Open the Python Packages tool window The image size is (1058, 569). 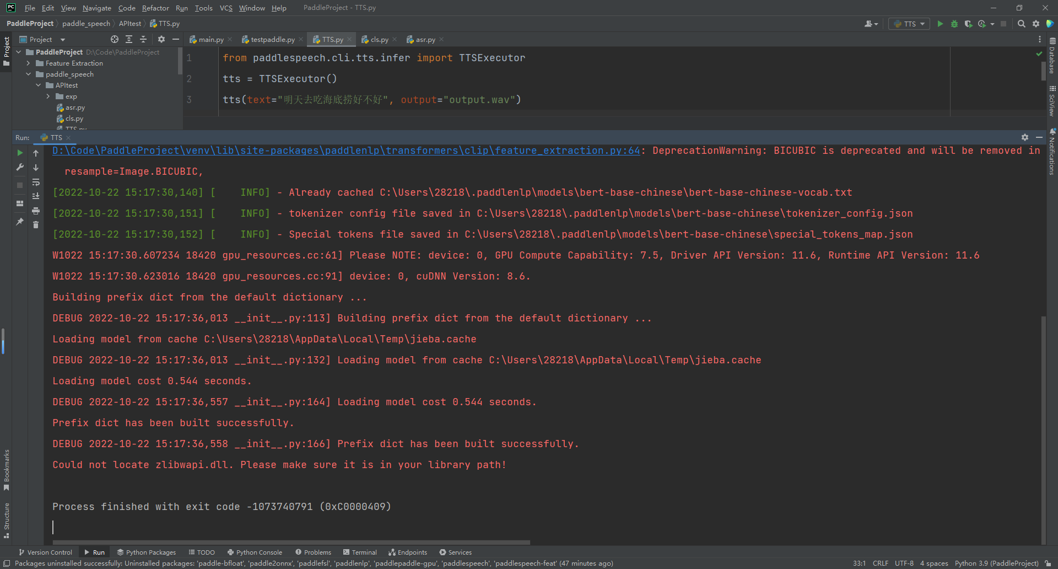pyautogui.click(x=147, y=552)
